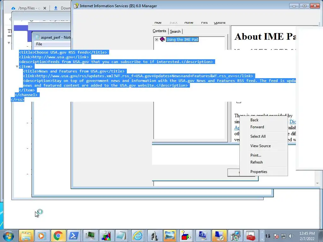Click the description line starting Stay on top
The width and height of the screenshot is (323, 242).
159,81
